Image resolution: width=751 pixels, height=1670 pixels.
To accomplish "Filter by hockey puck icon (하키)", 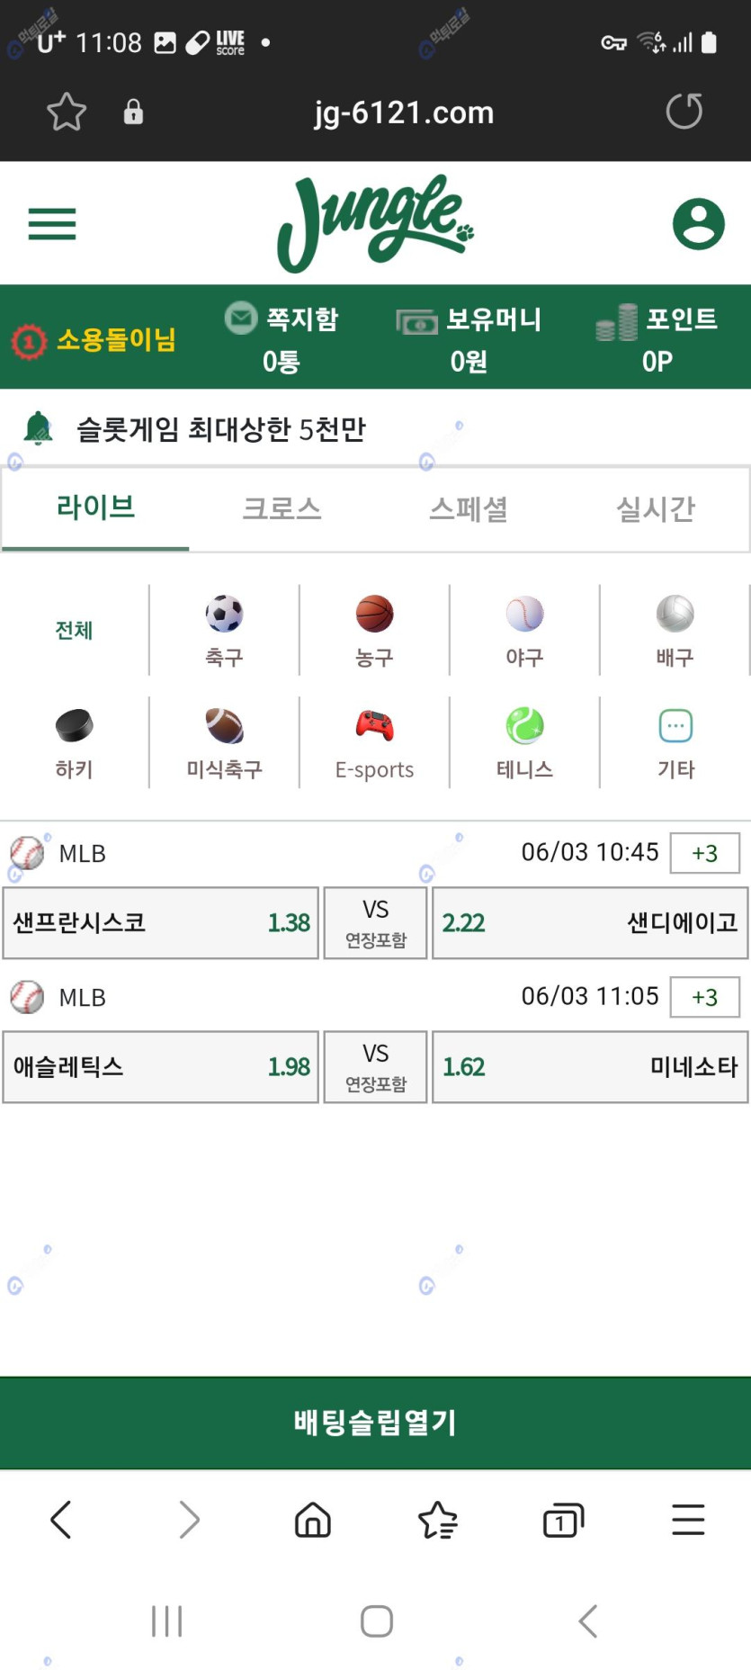I will (x=74, y=742).
